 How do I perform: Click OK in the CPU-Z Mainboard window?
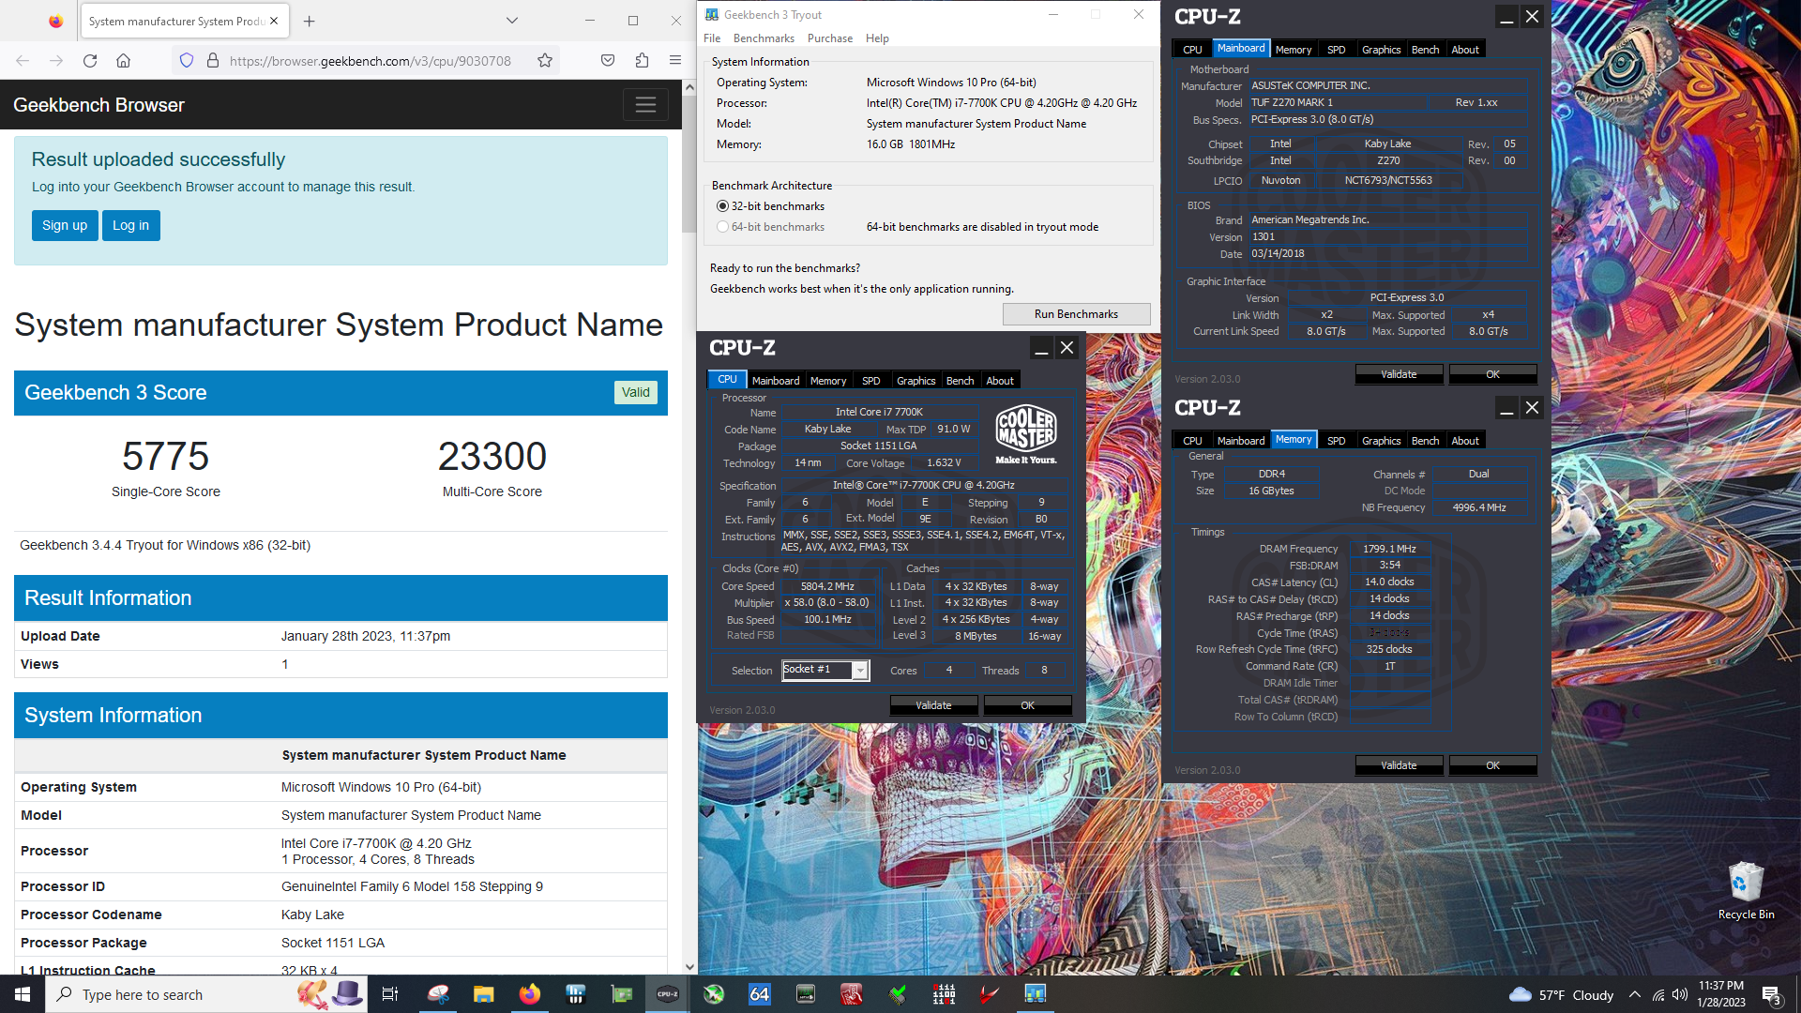click(1492, 374)
